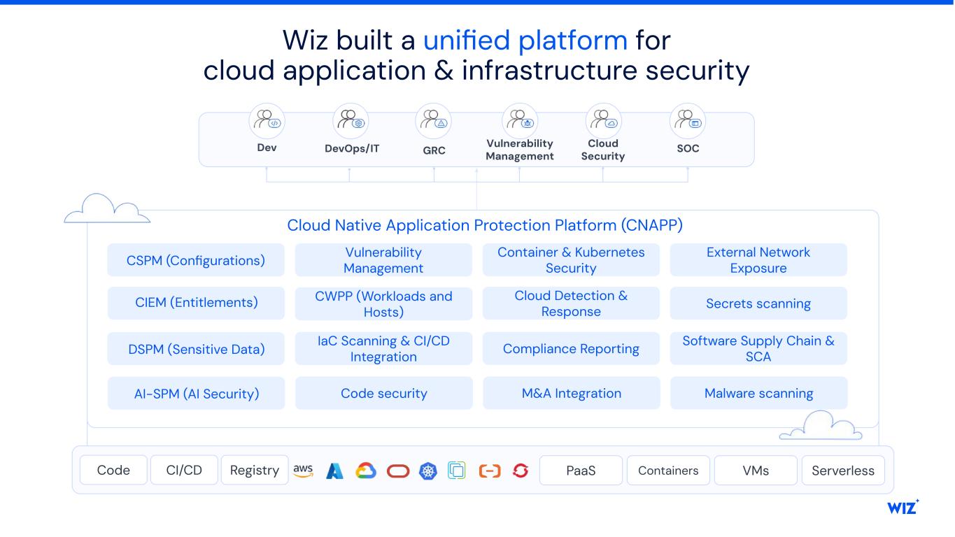955x537 pixels.
Task: Select the red Oracle Cloud oval logo
Action: [x=397, y=471]
